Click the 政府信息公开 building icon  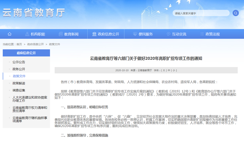(x=94, y=34)
